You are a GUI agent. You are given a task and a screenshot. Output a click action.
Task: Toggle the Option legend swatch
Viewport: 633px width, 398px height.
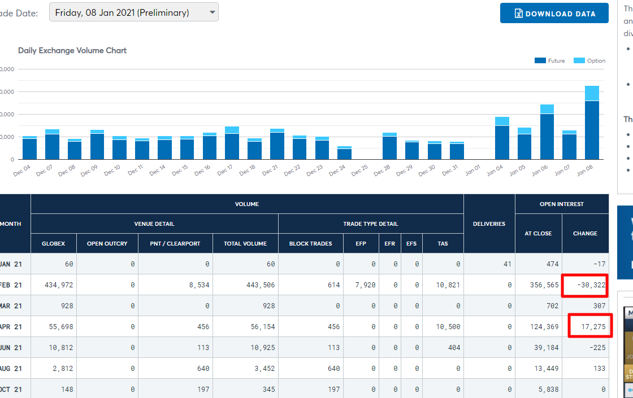tap(579, 60)
